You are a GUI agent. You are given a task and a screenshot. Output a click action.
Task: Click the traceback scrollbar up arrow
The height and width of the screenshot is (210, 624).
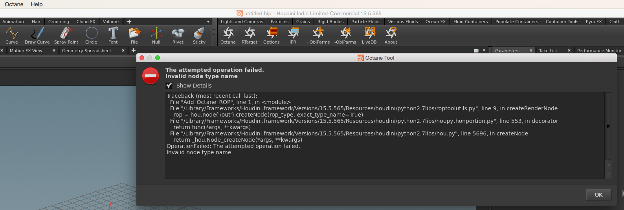pos(609,165)
